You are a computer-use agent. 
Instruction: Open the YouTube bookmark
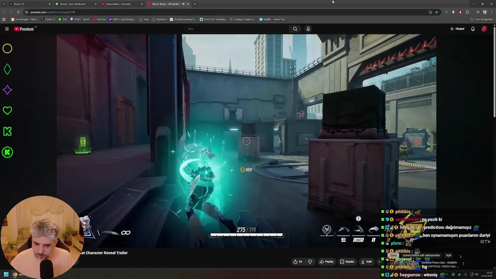point(99,19)
